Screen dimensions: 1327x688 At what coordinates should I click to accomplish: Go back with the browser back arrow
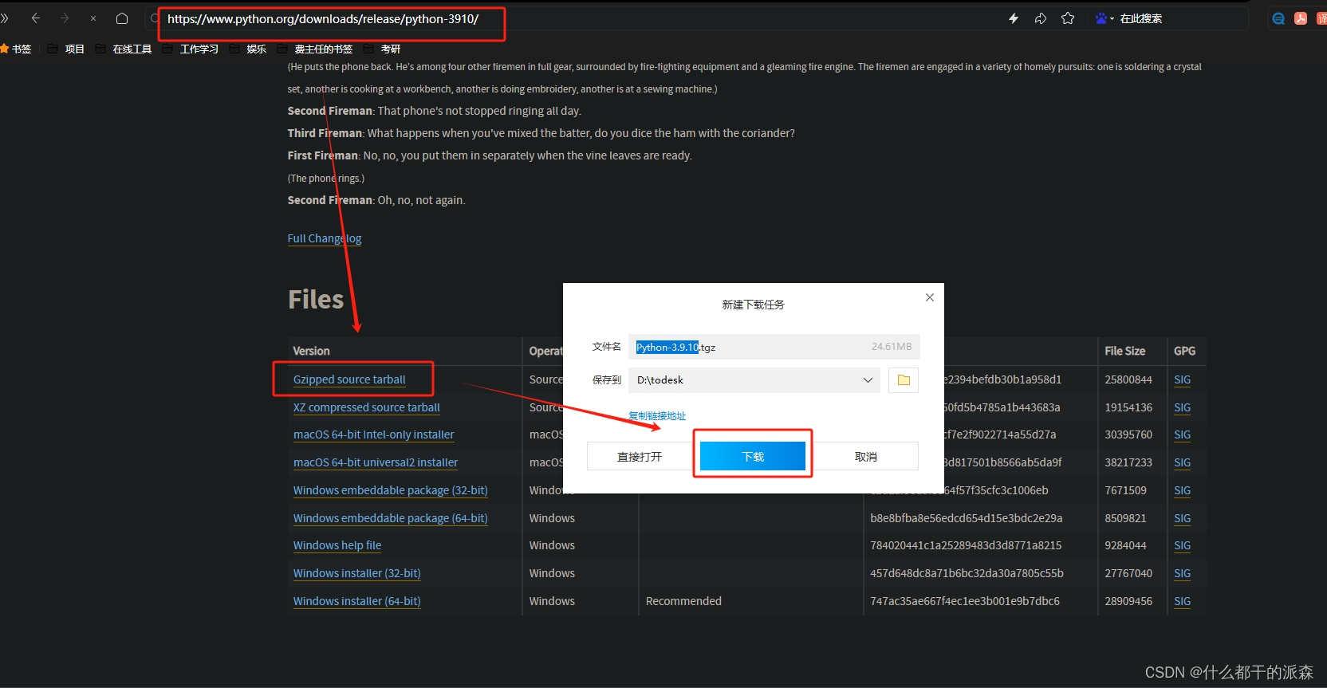pyautogui.click(x=36, y=18)
